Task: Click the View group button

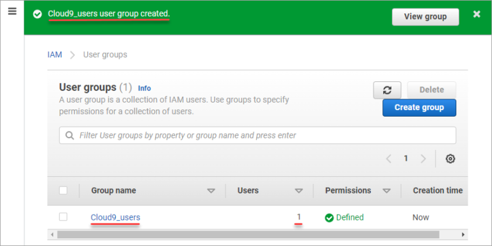Action: tap(425, 17)
